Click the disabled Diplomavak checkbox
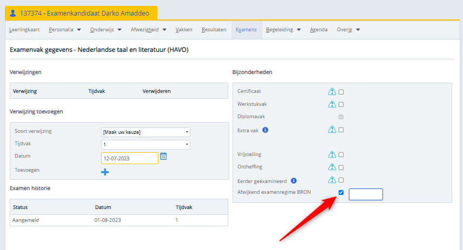Screen dimensions: 463x250 pyautogui.click(x=341, y=117)
